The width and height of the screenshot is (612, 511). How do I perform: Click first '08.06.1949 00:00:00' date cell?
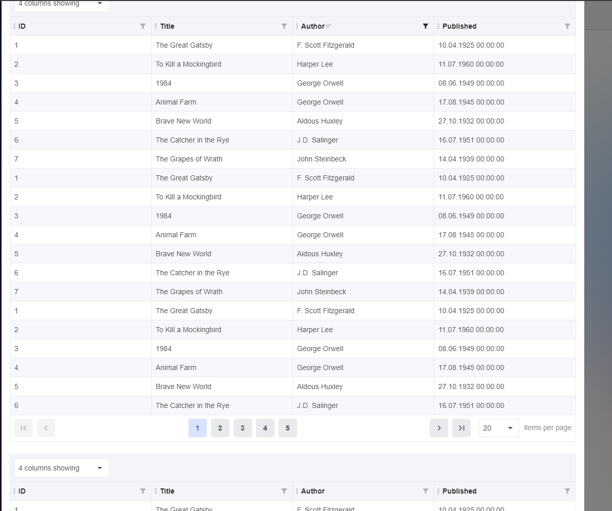point(504,83)
